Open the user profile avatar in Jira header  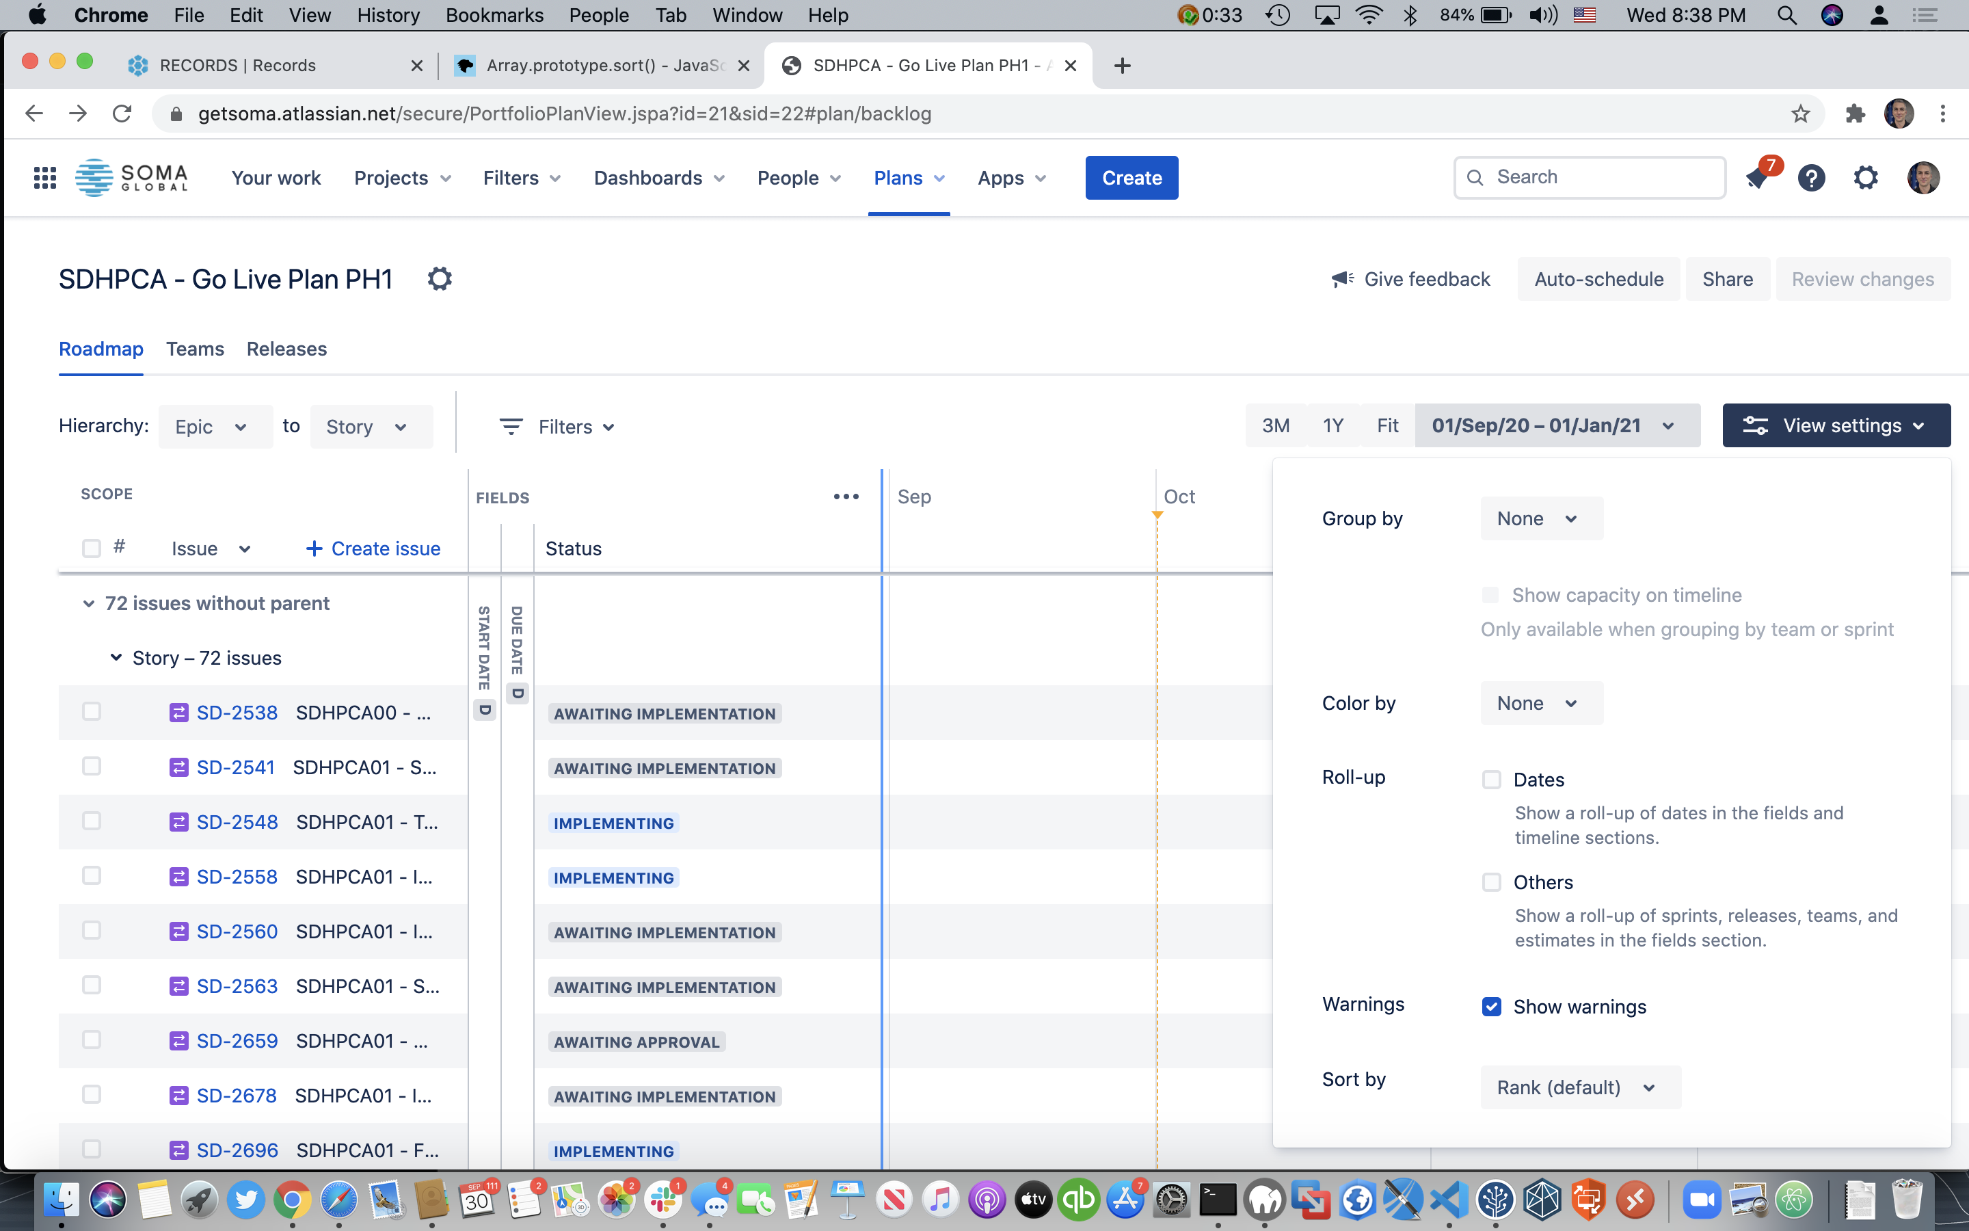coord(1923,178)
